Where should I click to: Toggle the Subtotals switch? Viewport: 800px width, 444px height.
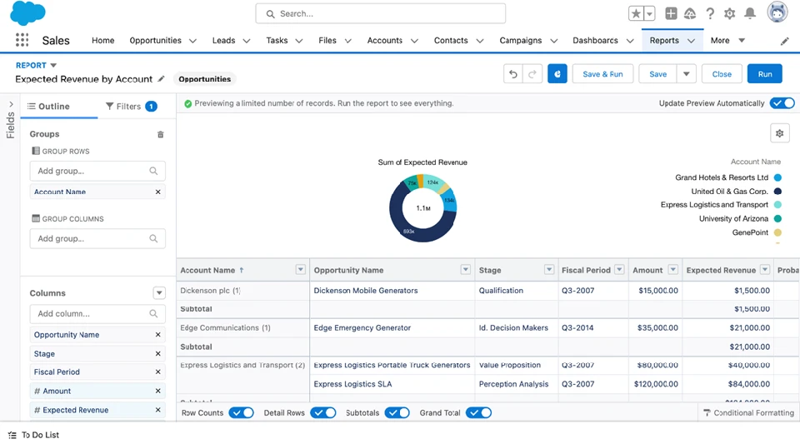(397, 412)
